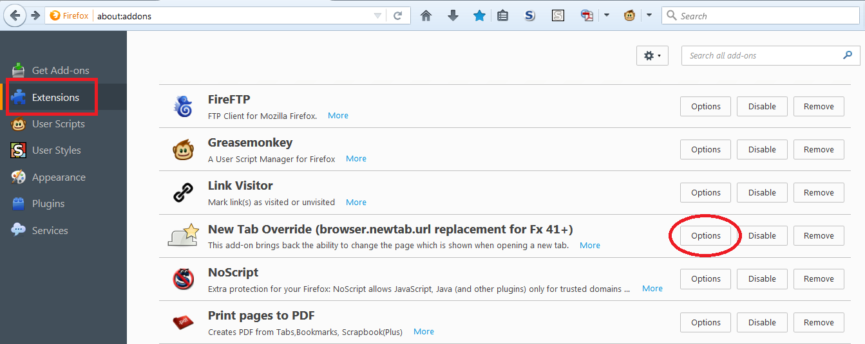Click the Print pages to PDF extension icon
Screen dimensions: 865x344
coord(183,322)
